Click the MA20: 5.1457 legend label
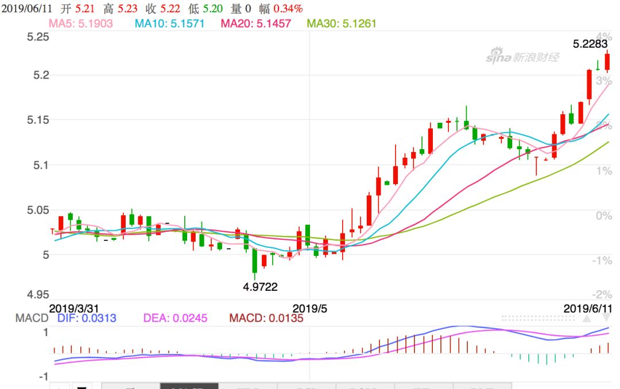 click(x=256, y=24)
